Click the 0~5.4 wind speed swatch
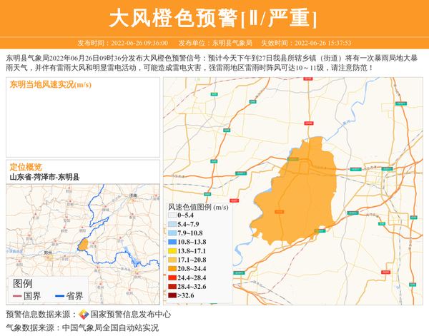The width and height of the screenshot is (429, 336). pos(172,215)
